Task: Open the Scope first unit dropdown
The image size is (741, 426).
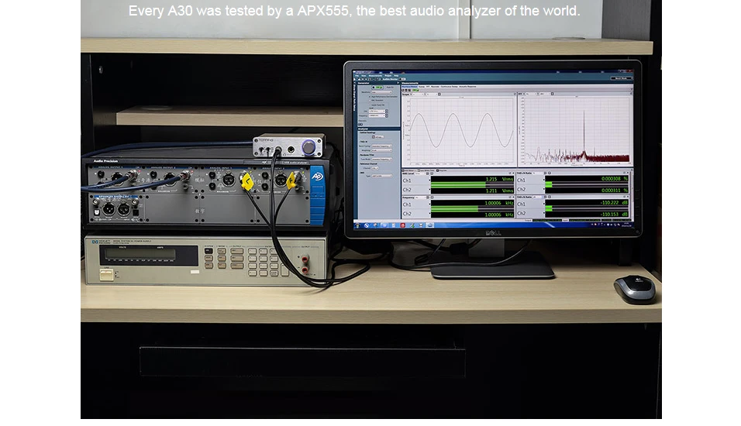Action: click(x=418, y=94)
